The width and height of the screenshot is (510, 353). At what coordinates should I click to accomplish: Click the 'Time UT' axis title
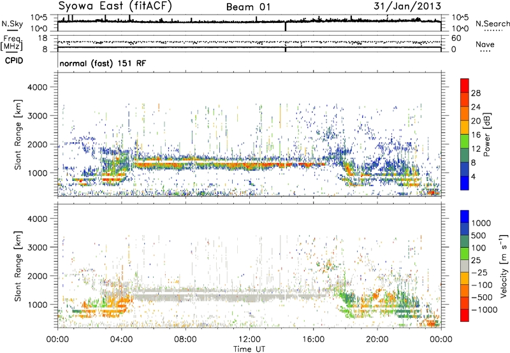click(249, 349)
